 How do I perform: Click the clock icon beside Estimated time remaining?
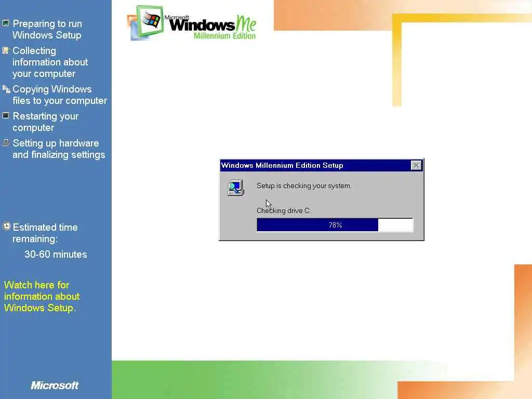(x=6, y=227)
